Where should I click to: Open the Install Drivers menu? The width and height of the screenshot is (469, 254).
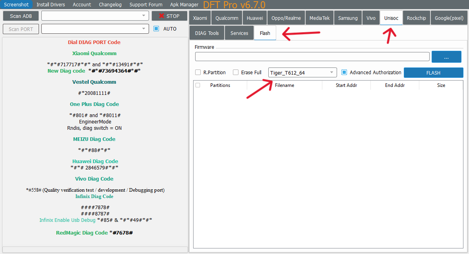pyautogui.click(x=50, y=4)
